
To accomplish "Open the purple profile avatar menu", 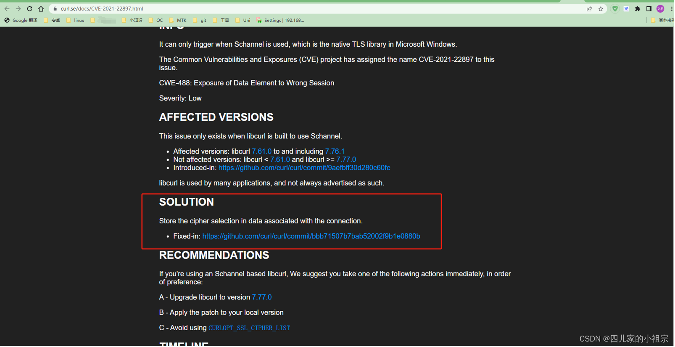I will pyautogui.click(x=661, y=8).
